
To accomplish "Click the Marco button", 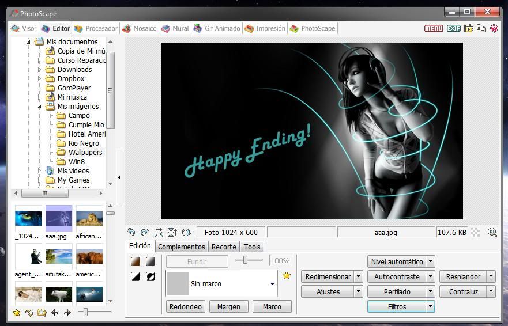I will [x=272, y=306].
